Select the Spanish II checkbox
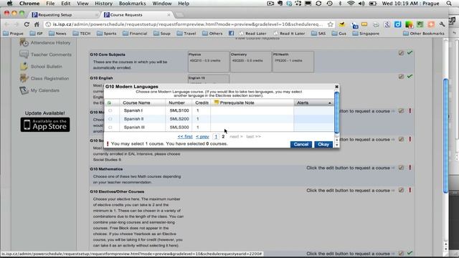The width and height of the screenshot is (459, 258). point(110,119)
